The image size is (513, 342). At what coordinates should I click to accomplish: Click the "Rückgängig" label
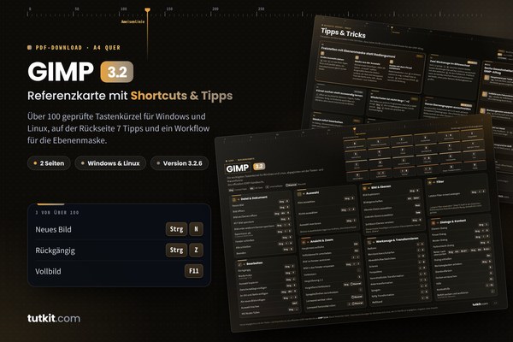coord(55,251)
